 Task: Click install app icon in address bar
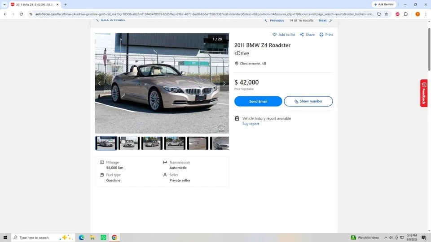379,14
